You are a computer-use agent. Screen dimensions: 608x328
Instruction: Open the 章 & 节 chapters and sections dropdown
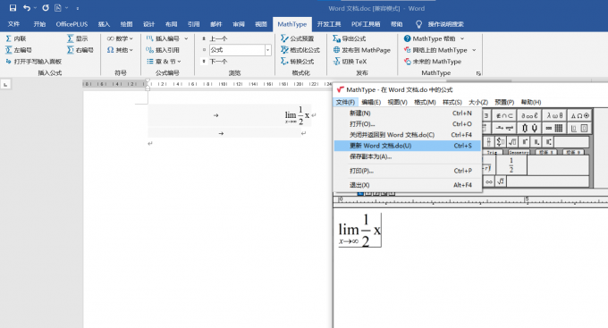[164, 62]
